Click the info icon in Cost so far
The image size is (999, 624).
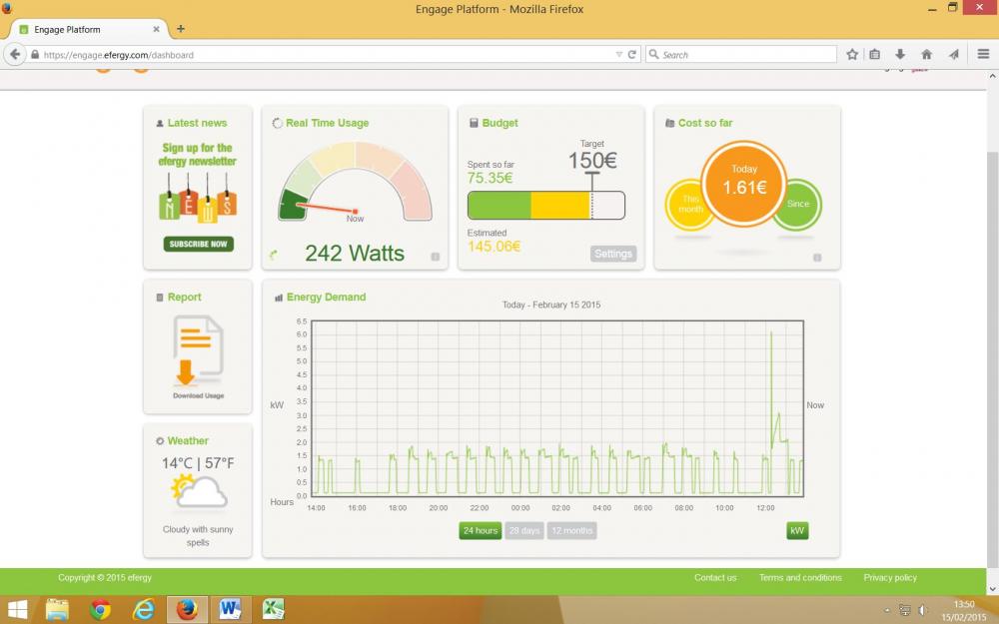(817, 258)
